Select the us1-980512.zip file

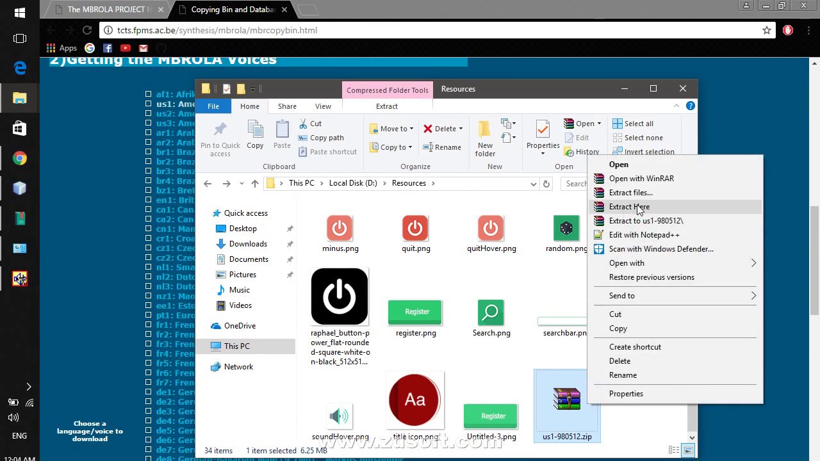(x=567, y=406)
